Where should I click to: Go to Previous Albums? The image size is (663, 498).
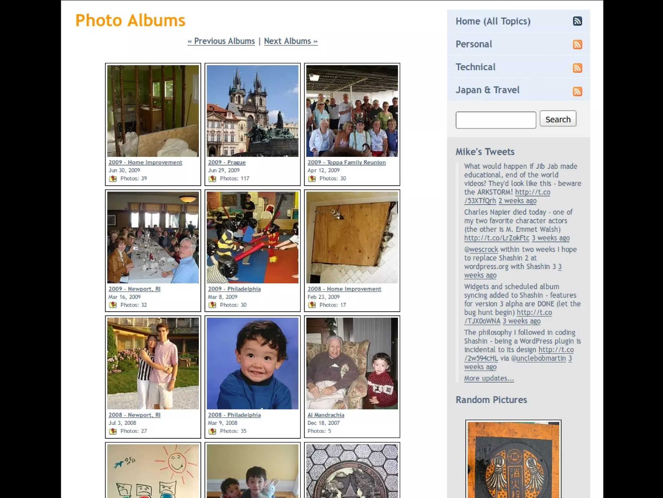221,41
